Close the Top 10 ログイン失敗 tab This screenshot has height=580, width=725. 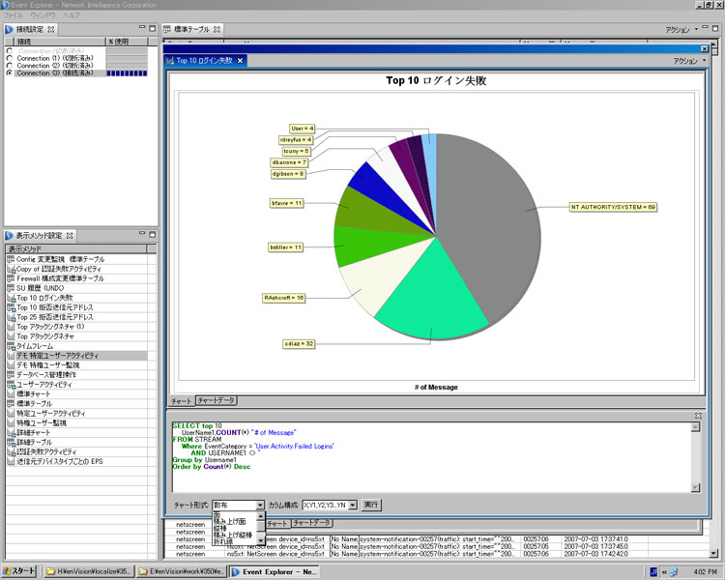point(240,61)
